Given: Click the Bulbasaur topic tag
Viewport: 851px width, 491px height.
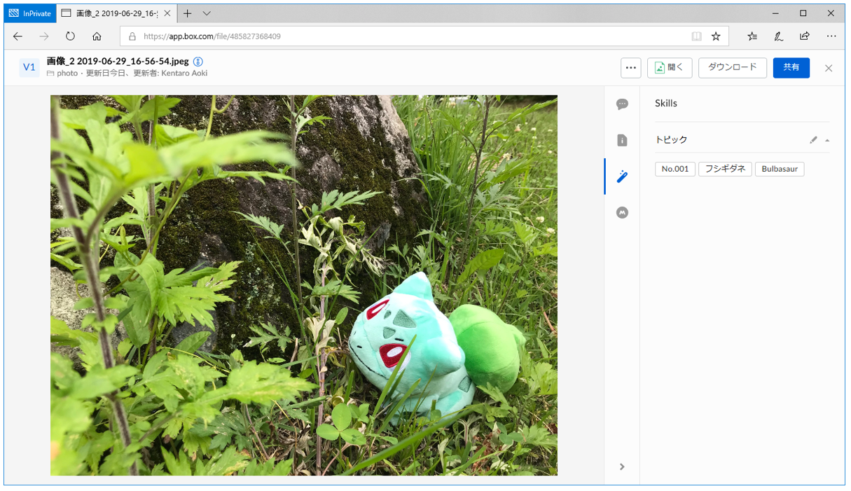Looking at the screenshot, I should [780, 169].
